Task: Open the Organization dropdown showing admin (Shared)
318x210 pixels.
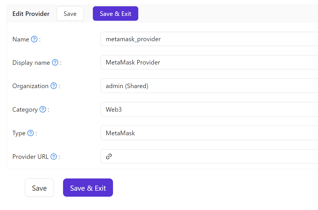Action: coord(199,86)
